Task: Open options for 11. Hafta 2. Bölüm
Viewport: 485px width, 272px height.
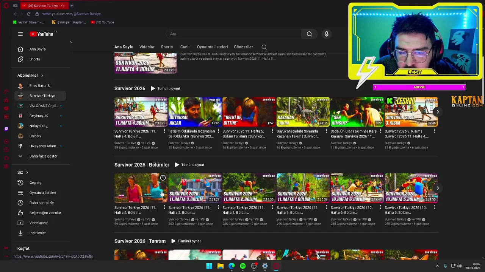Action: pyautogui.click(x=272, y=207)
